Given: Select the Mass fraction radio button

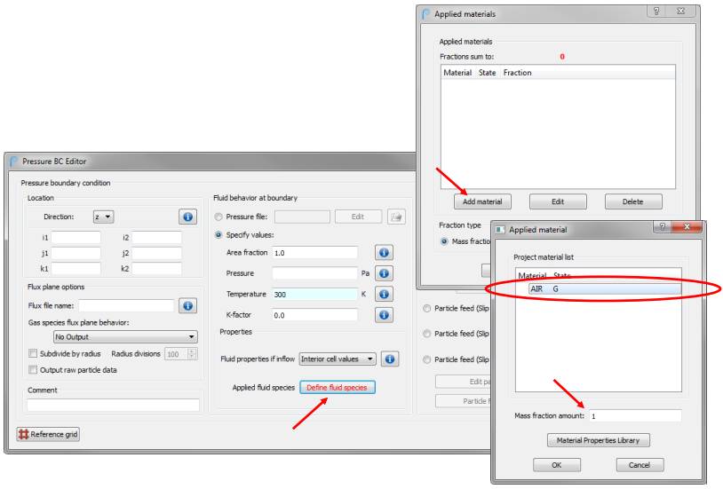Looking at the screenshot, I should pyautogui.click(x=444, y=241).
